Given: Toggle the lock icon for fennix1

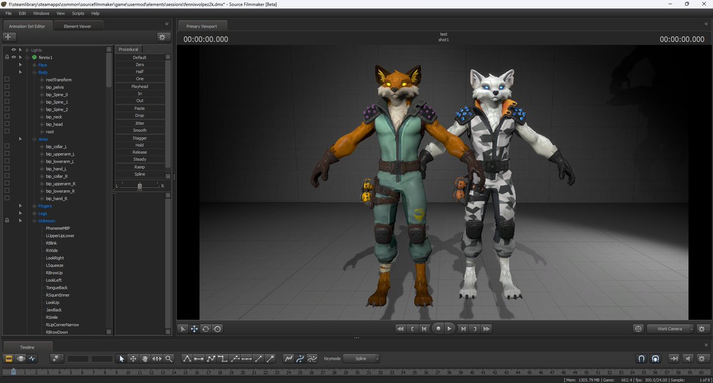Looking at the screenshot, I should [x=7, y=58].
